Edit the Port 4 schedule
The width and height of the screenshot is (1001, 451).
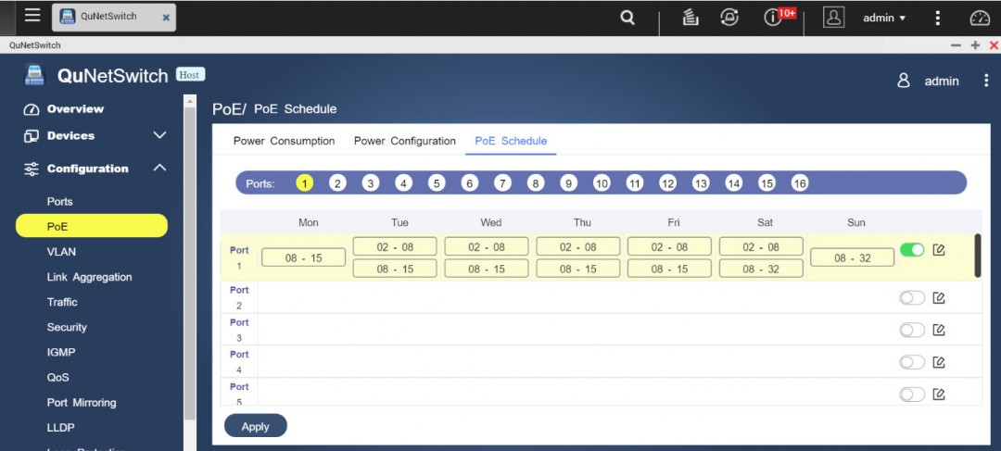coord(938,362)
